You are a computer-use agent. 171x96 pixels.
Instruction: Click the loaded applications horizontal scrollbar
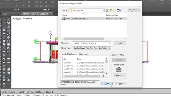(83, 76)
